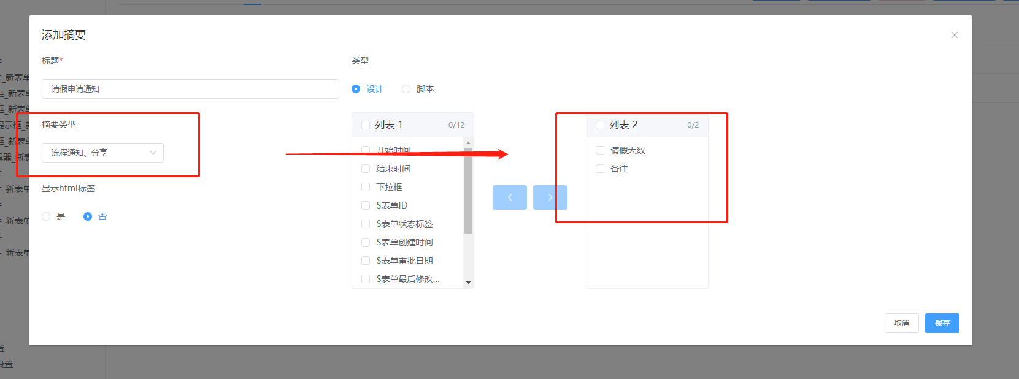Open the 摘要类型 dropdown showing 流程通知、分享

coord(102,153)
